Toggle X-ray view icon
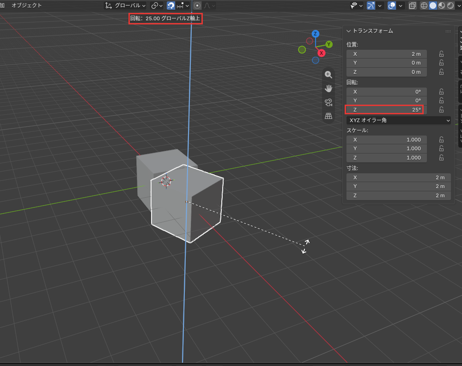 coord(413,6)
